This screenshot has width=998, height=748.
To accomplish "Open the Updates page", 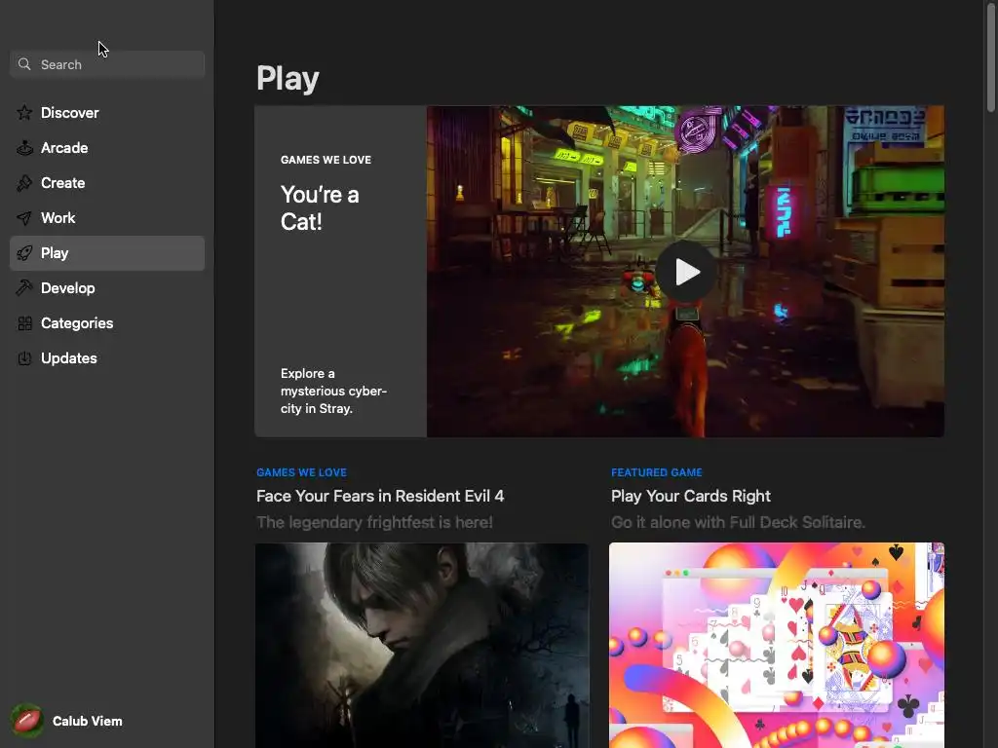I will pyautogui.click(x=107, y=358).
